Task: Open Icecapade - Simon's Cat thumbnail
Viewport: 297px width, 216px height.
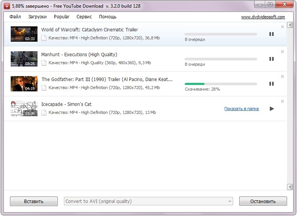Action: click(24, 109)
